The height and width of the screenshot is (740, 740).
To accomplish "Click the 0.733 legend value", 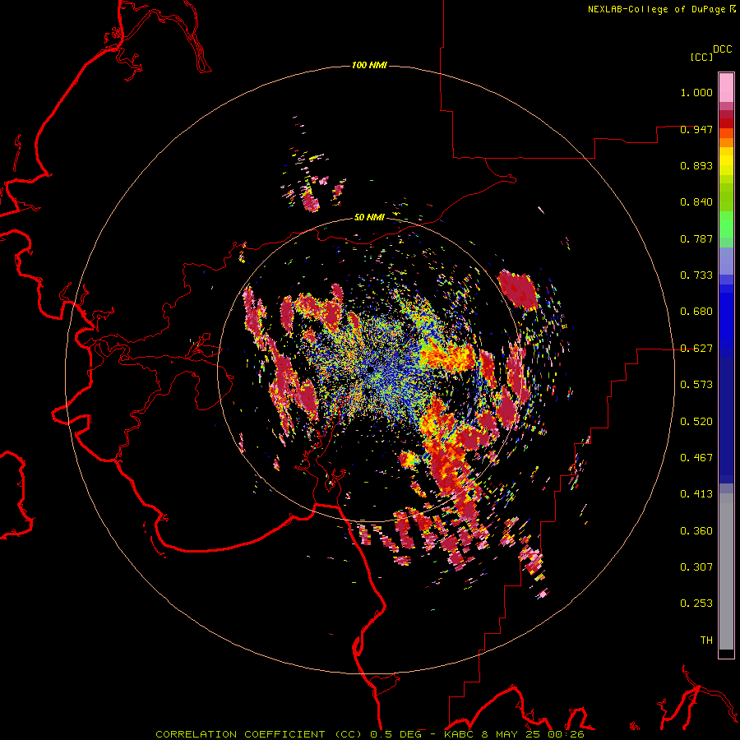I will pos(696,275).
